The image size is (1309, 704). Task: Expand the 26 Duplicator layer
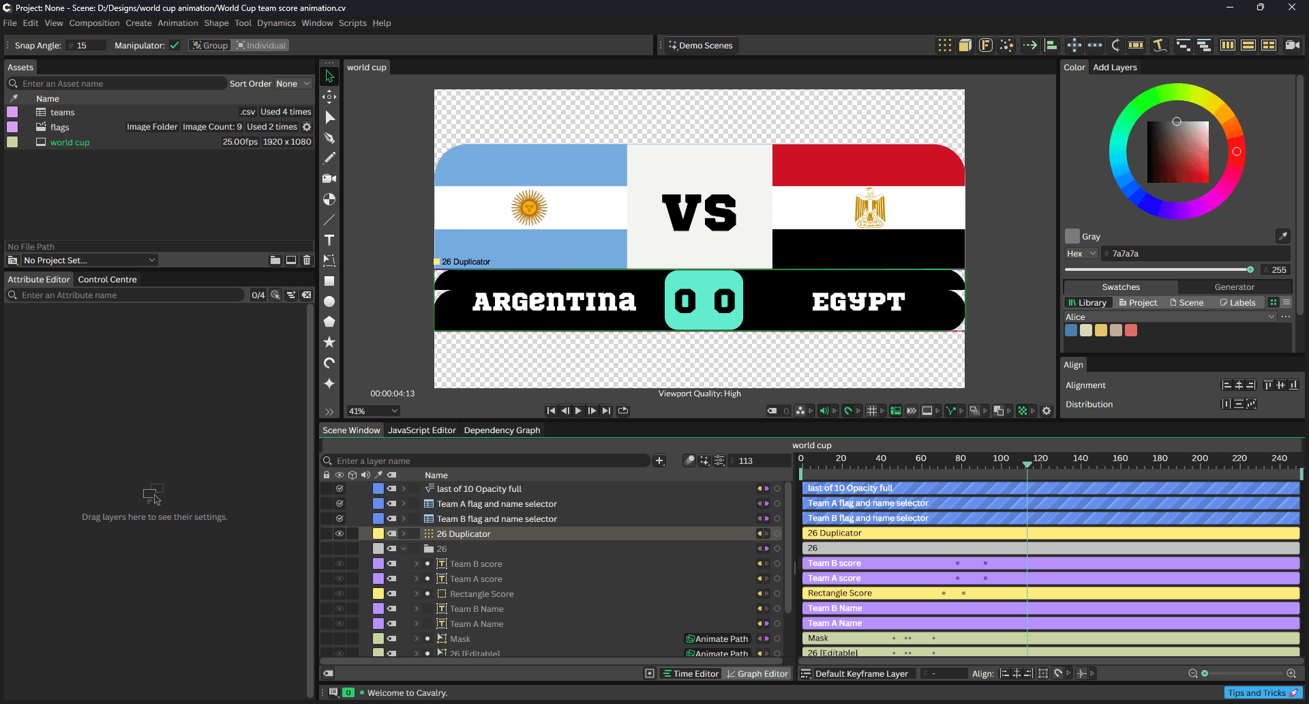[404, 533]
